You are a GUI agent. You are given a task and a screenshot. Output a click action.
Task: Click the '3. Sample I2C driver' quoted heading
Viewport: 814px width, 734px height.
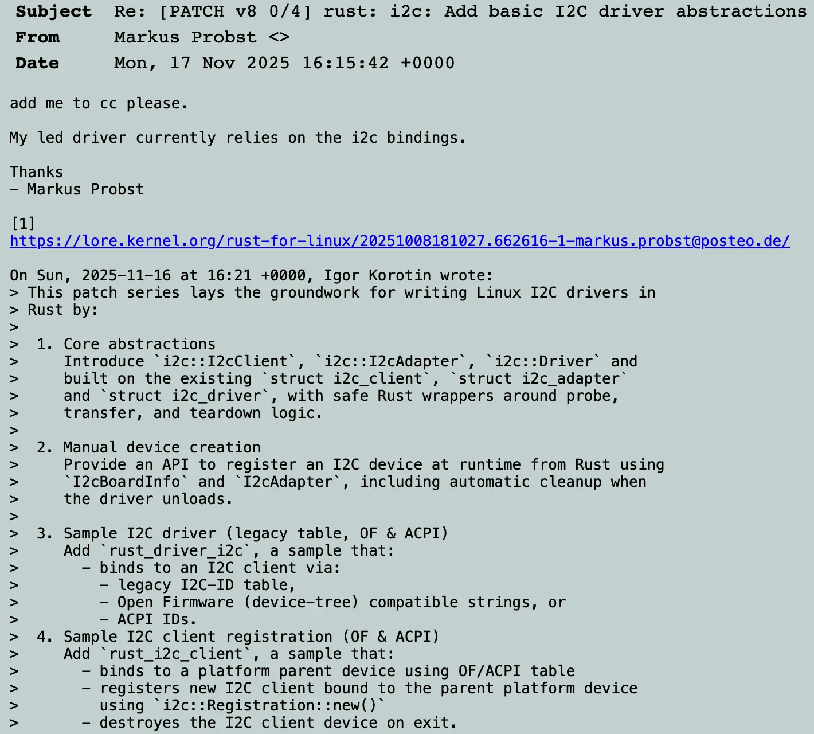(x=242, y=533)
